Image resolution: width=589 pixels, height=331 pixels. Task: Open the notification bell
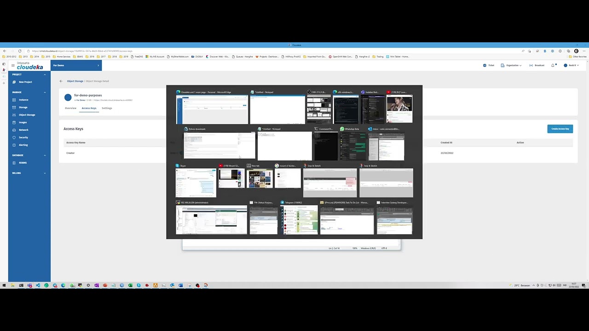tap(553, 65)
